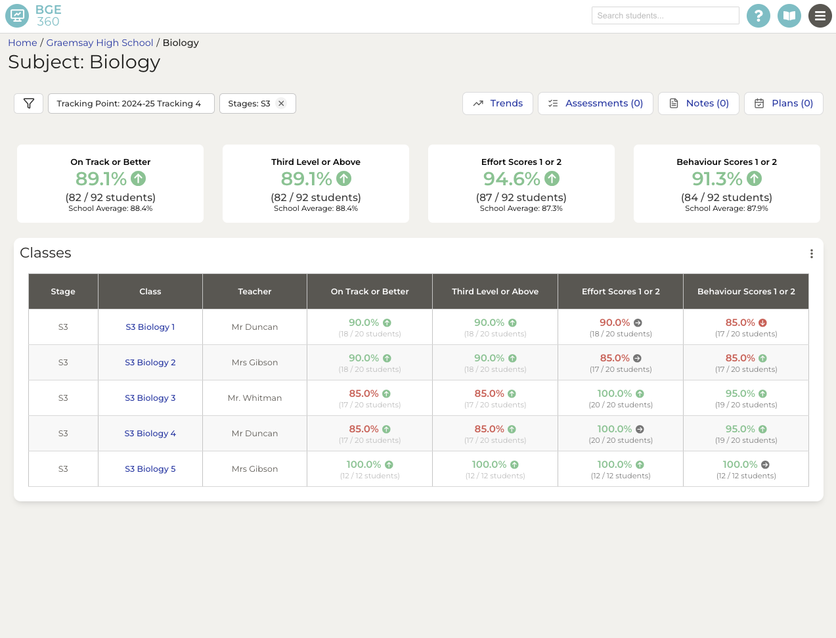Click the Search students input field
The image size is (836, 638).
tap(665, 15)
